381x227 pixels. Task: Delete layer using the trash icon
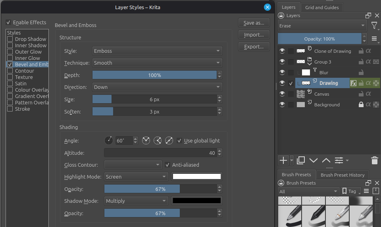pyautogui.click(x=374, y=160)
